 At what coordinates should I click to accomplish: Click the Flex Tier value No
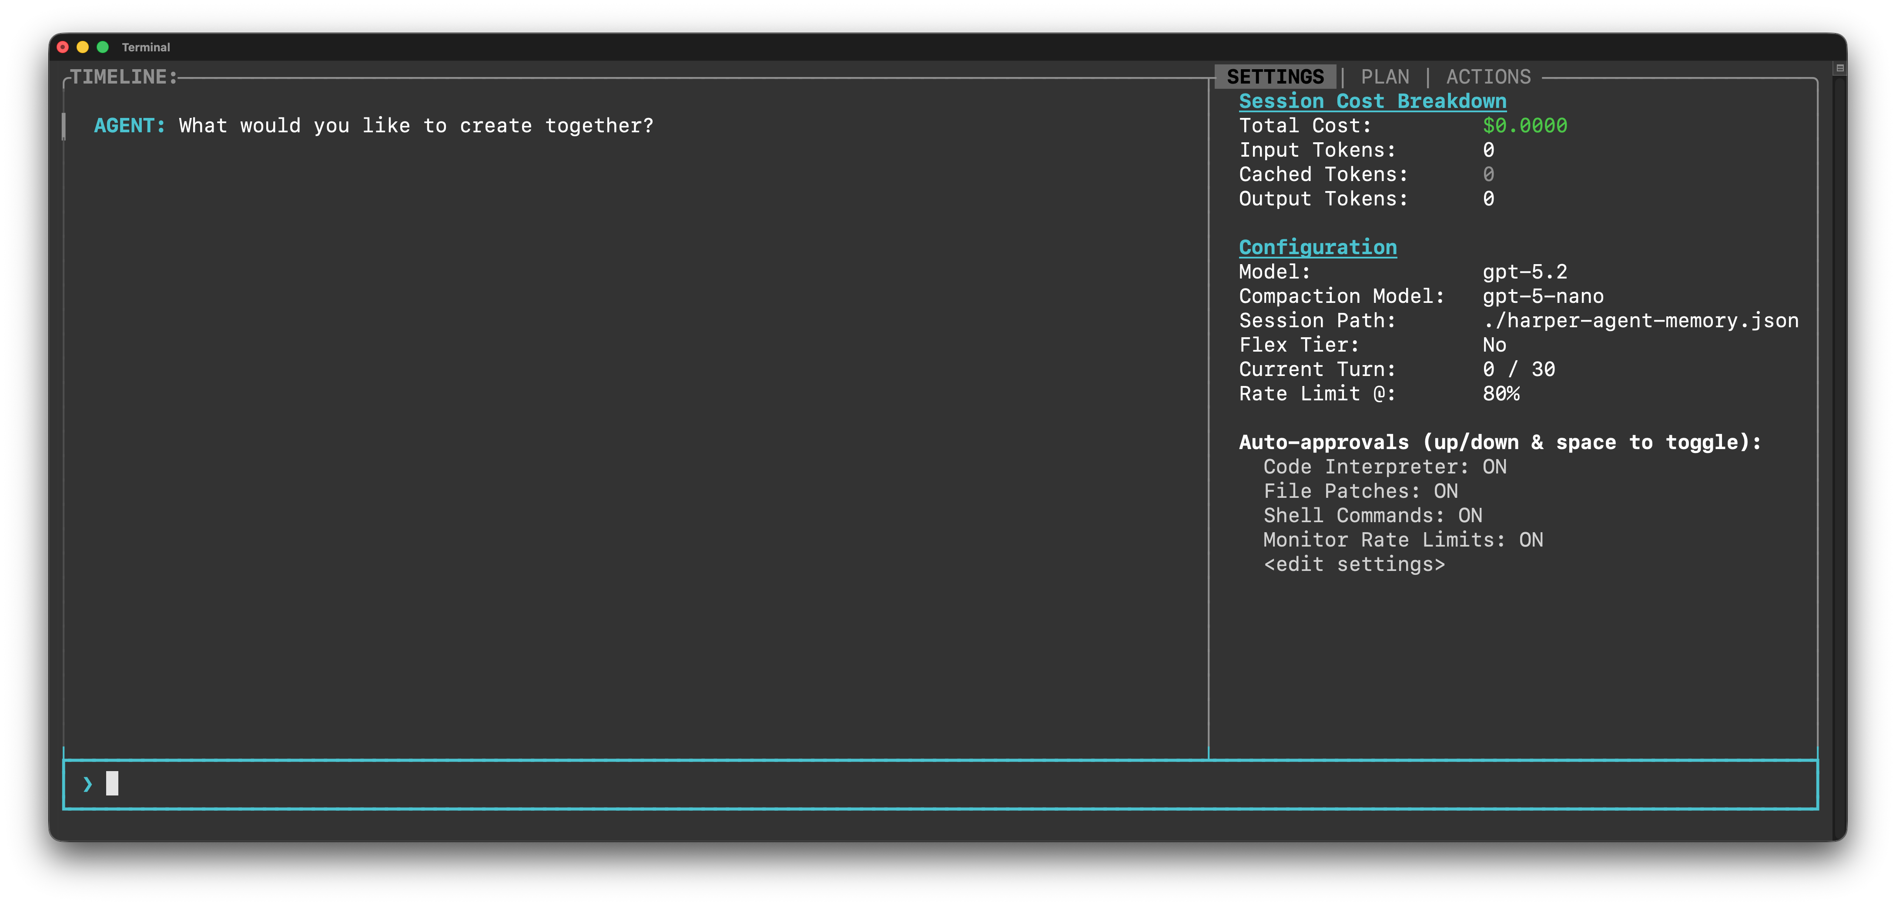tap(1494, 345)
